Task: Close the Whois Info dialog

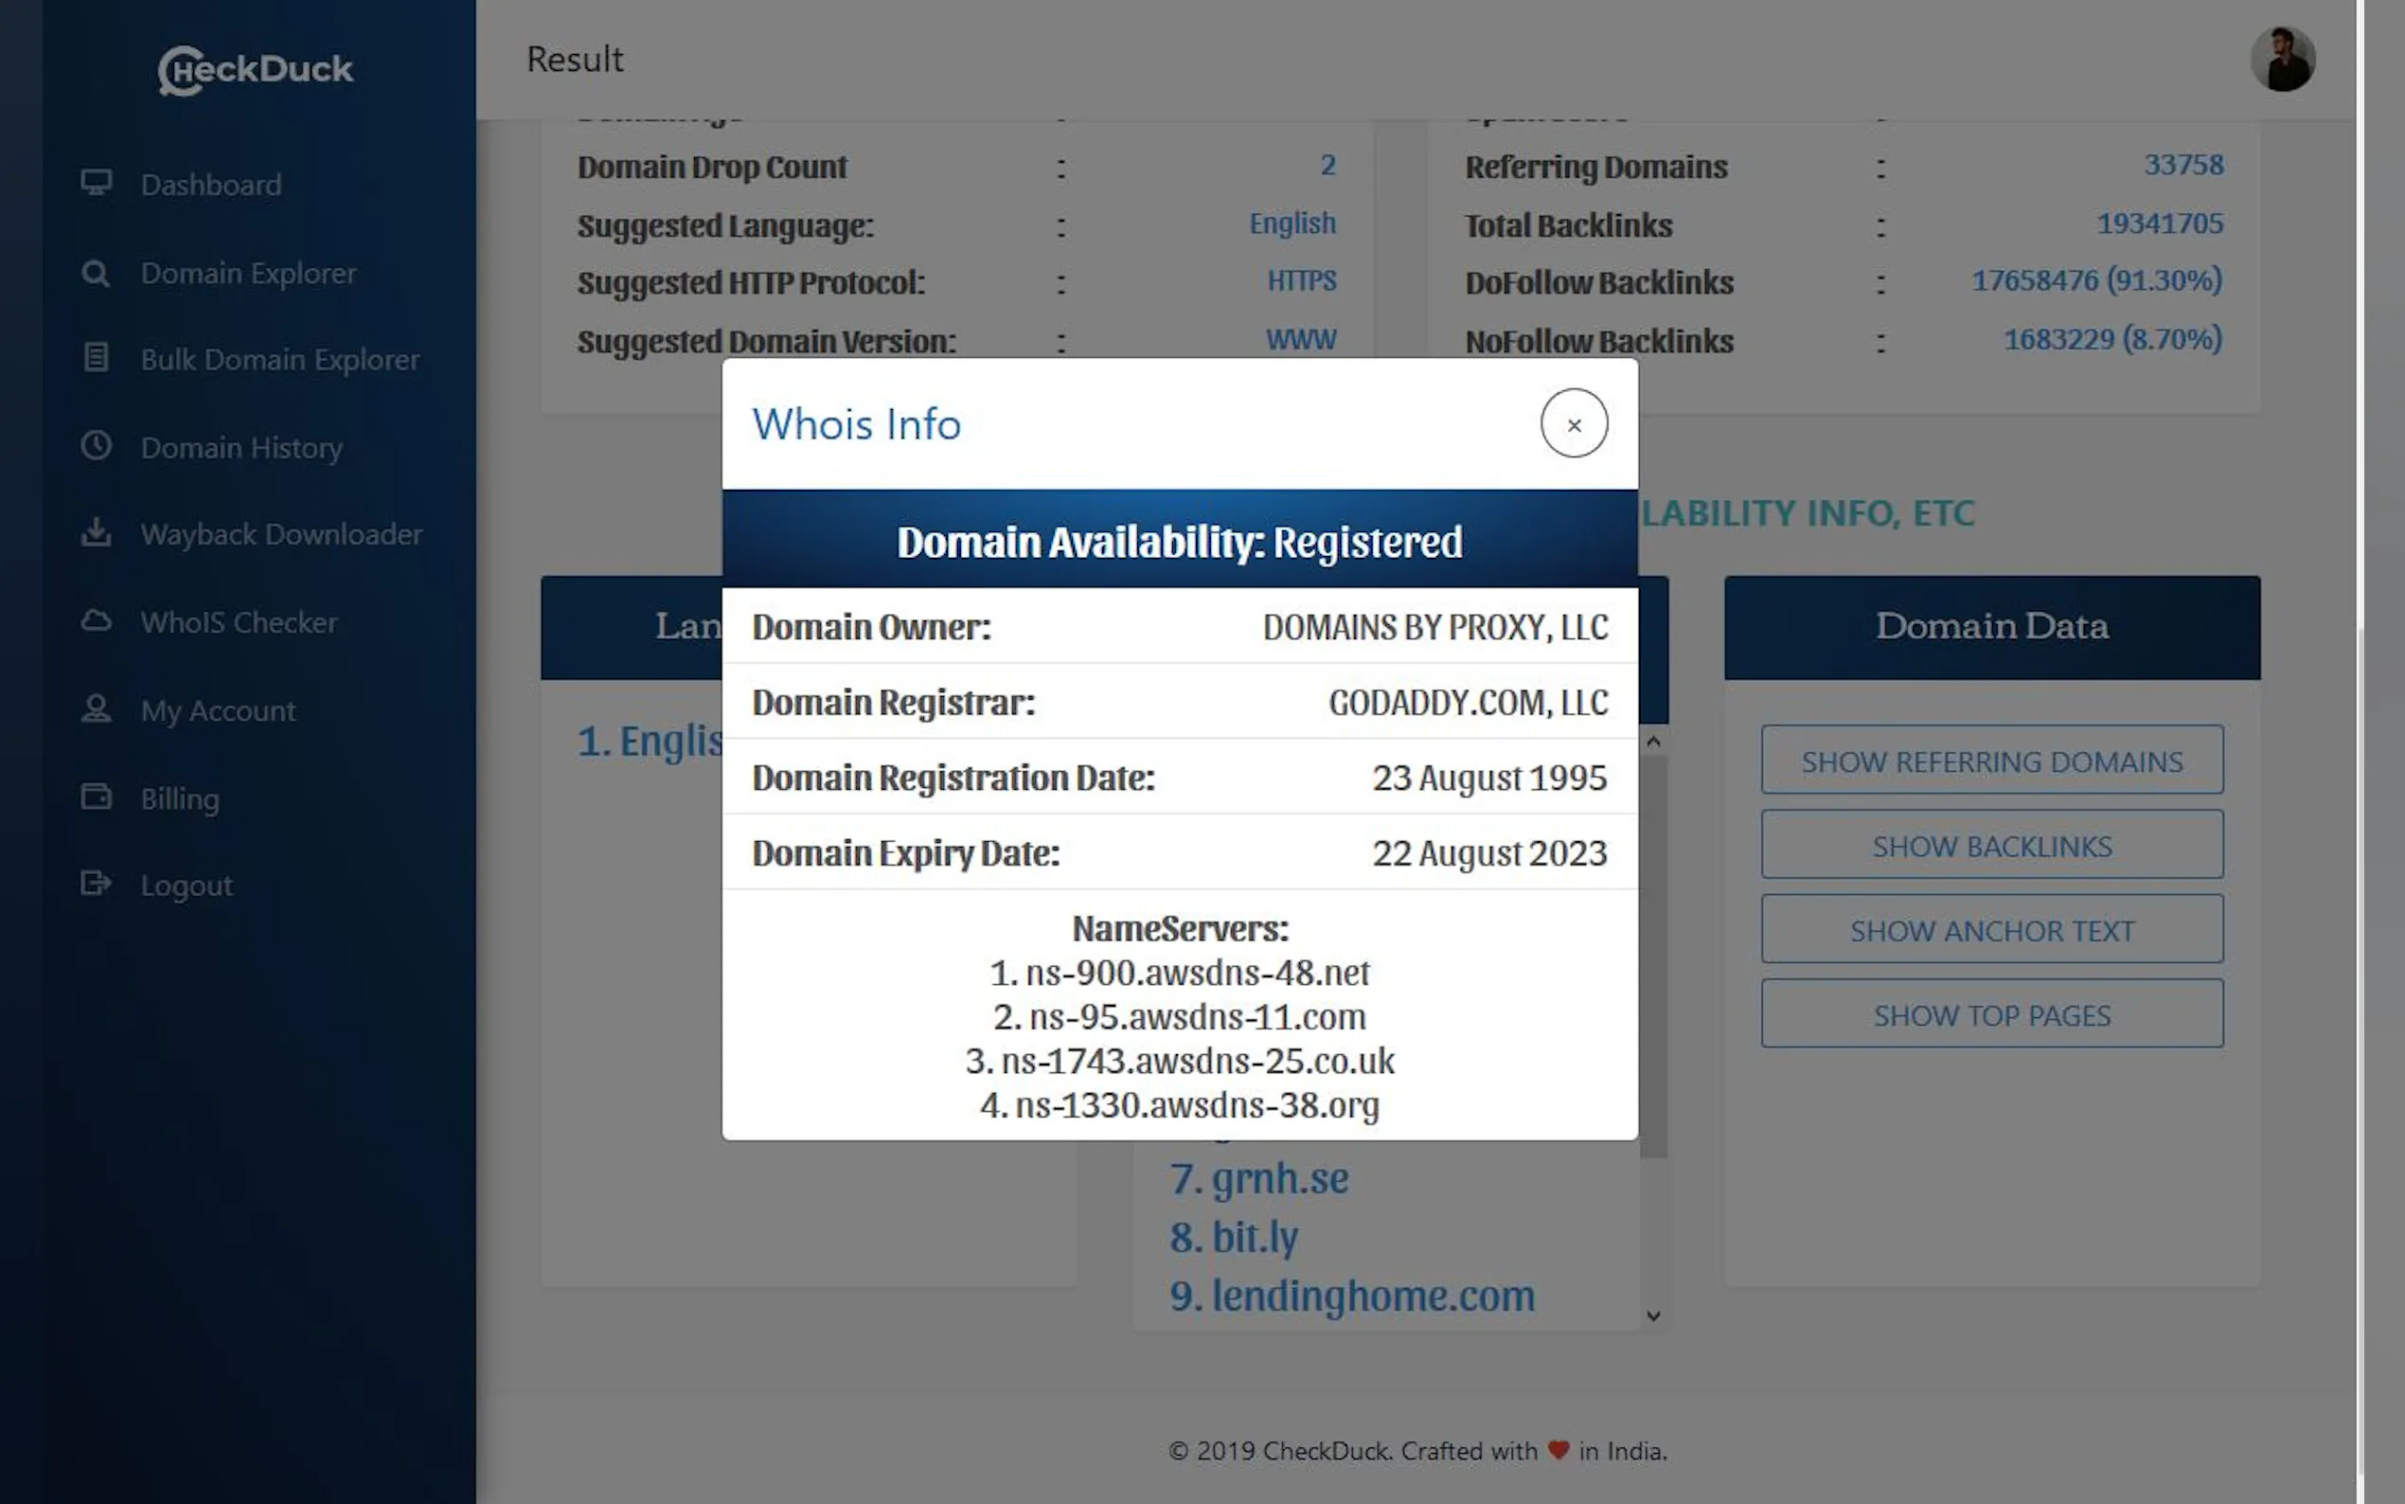Action: click(1574, 423)
